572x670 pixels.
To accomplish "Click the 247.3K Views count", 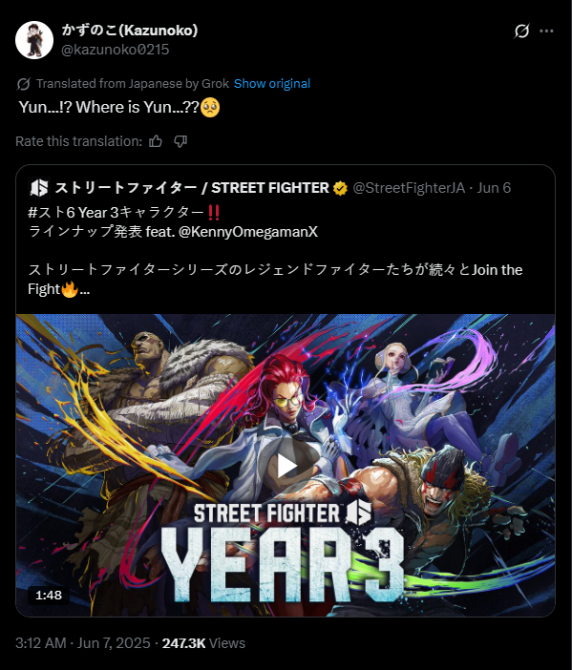I will click(203, 643).
